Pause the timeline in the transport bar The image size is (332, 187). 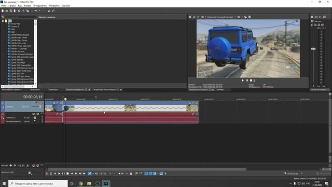[x=63, y=173]
